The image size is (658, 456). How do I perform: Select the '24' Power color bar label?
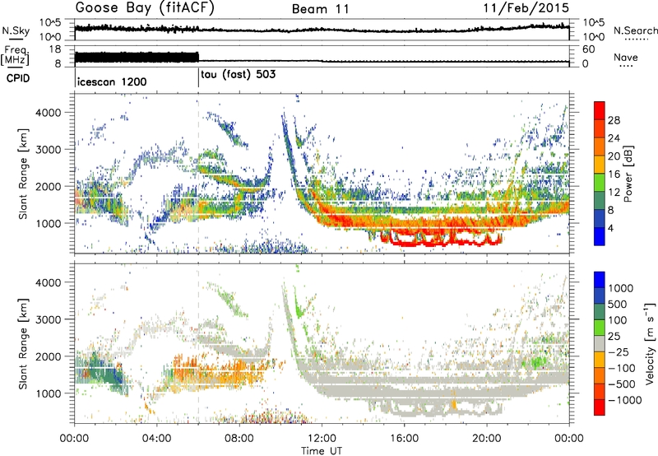(x=614, y=138)
